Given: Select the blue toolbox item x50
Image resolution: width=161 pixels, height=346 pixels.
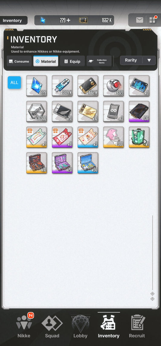Looking at the screenshot, I should 88,163.
